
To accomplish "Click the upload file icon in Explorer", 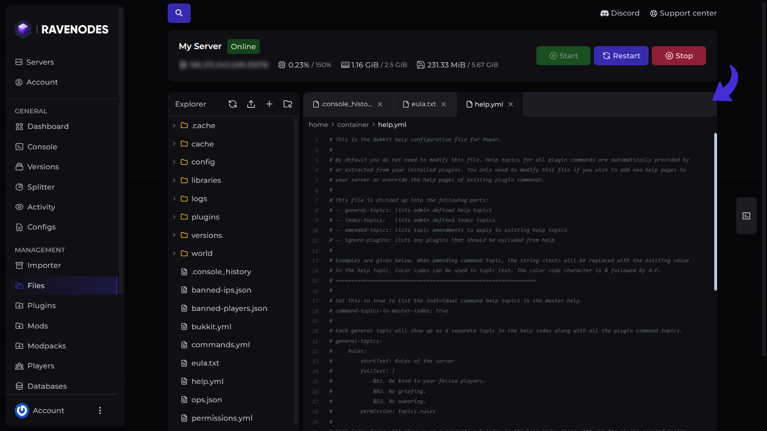I will point(251,104).
